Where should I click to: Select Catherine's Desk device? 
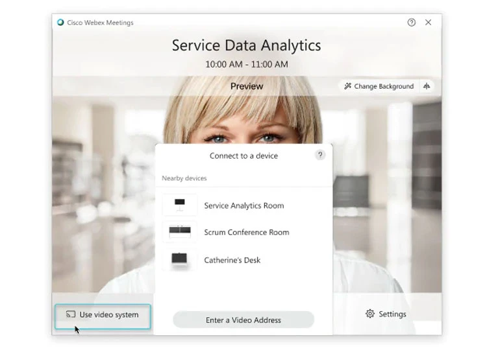coord(243,260)
